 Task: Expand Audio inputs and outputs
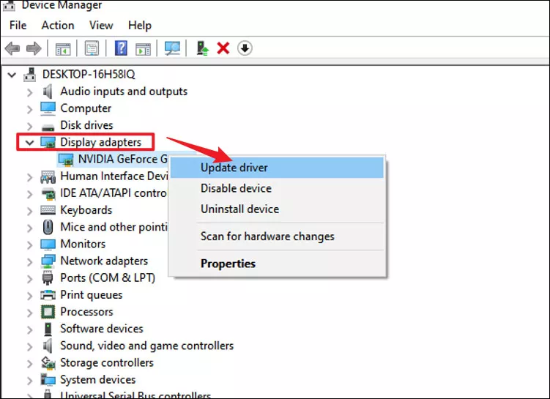point(30,92)
